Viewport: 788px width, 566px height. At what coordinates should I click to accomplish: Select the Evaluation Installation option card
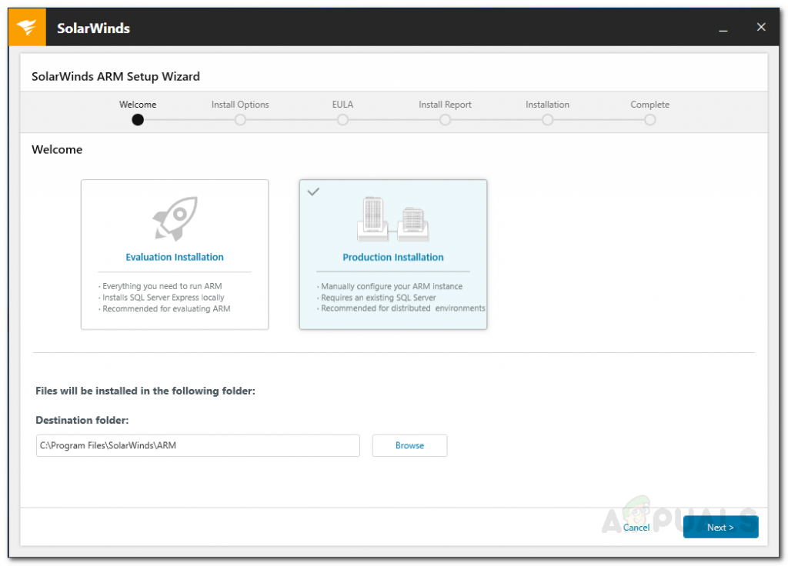174,254
